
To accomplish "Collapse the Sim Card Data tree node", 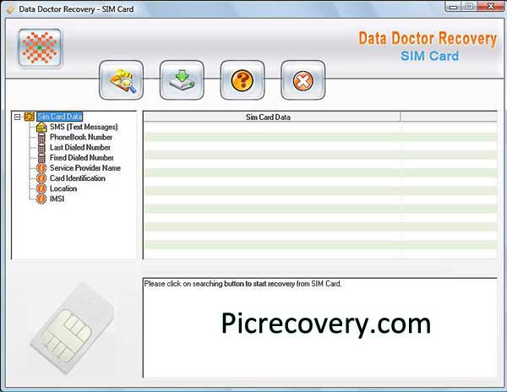I will pos(18,117).
